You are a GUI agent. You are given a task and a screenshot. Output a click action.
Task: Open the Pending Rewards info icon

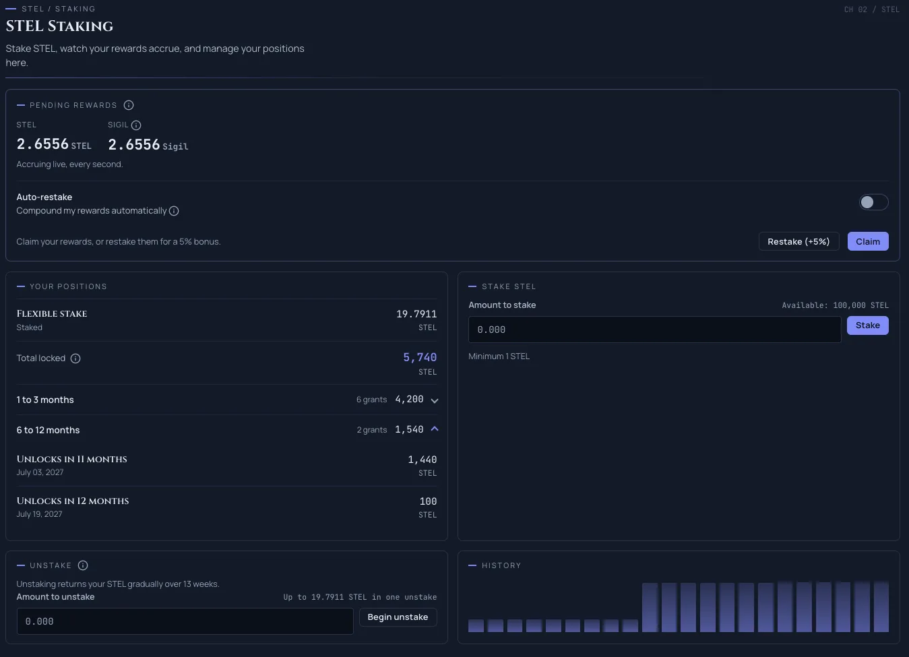pos(129,105)
